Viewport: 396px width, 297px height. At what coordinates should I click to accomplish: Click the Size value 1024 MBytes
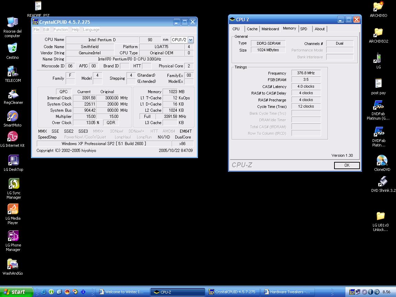[x=268, y=50]
